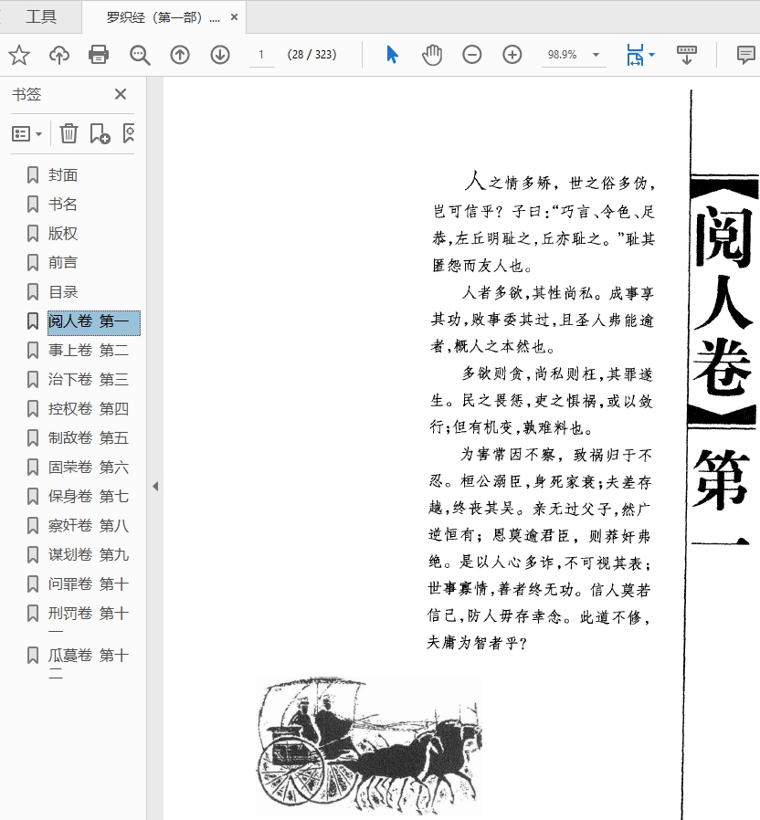Viewport: 760px width, 820px height.
Task: Print the document with printer icon
Action: [x=99, y=55]
